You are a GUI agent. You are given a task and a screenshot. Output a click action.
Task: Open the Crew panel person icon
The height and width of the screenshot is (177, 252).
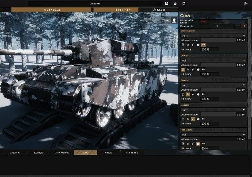coord(174,20)
